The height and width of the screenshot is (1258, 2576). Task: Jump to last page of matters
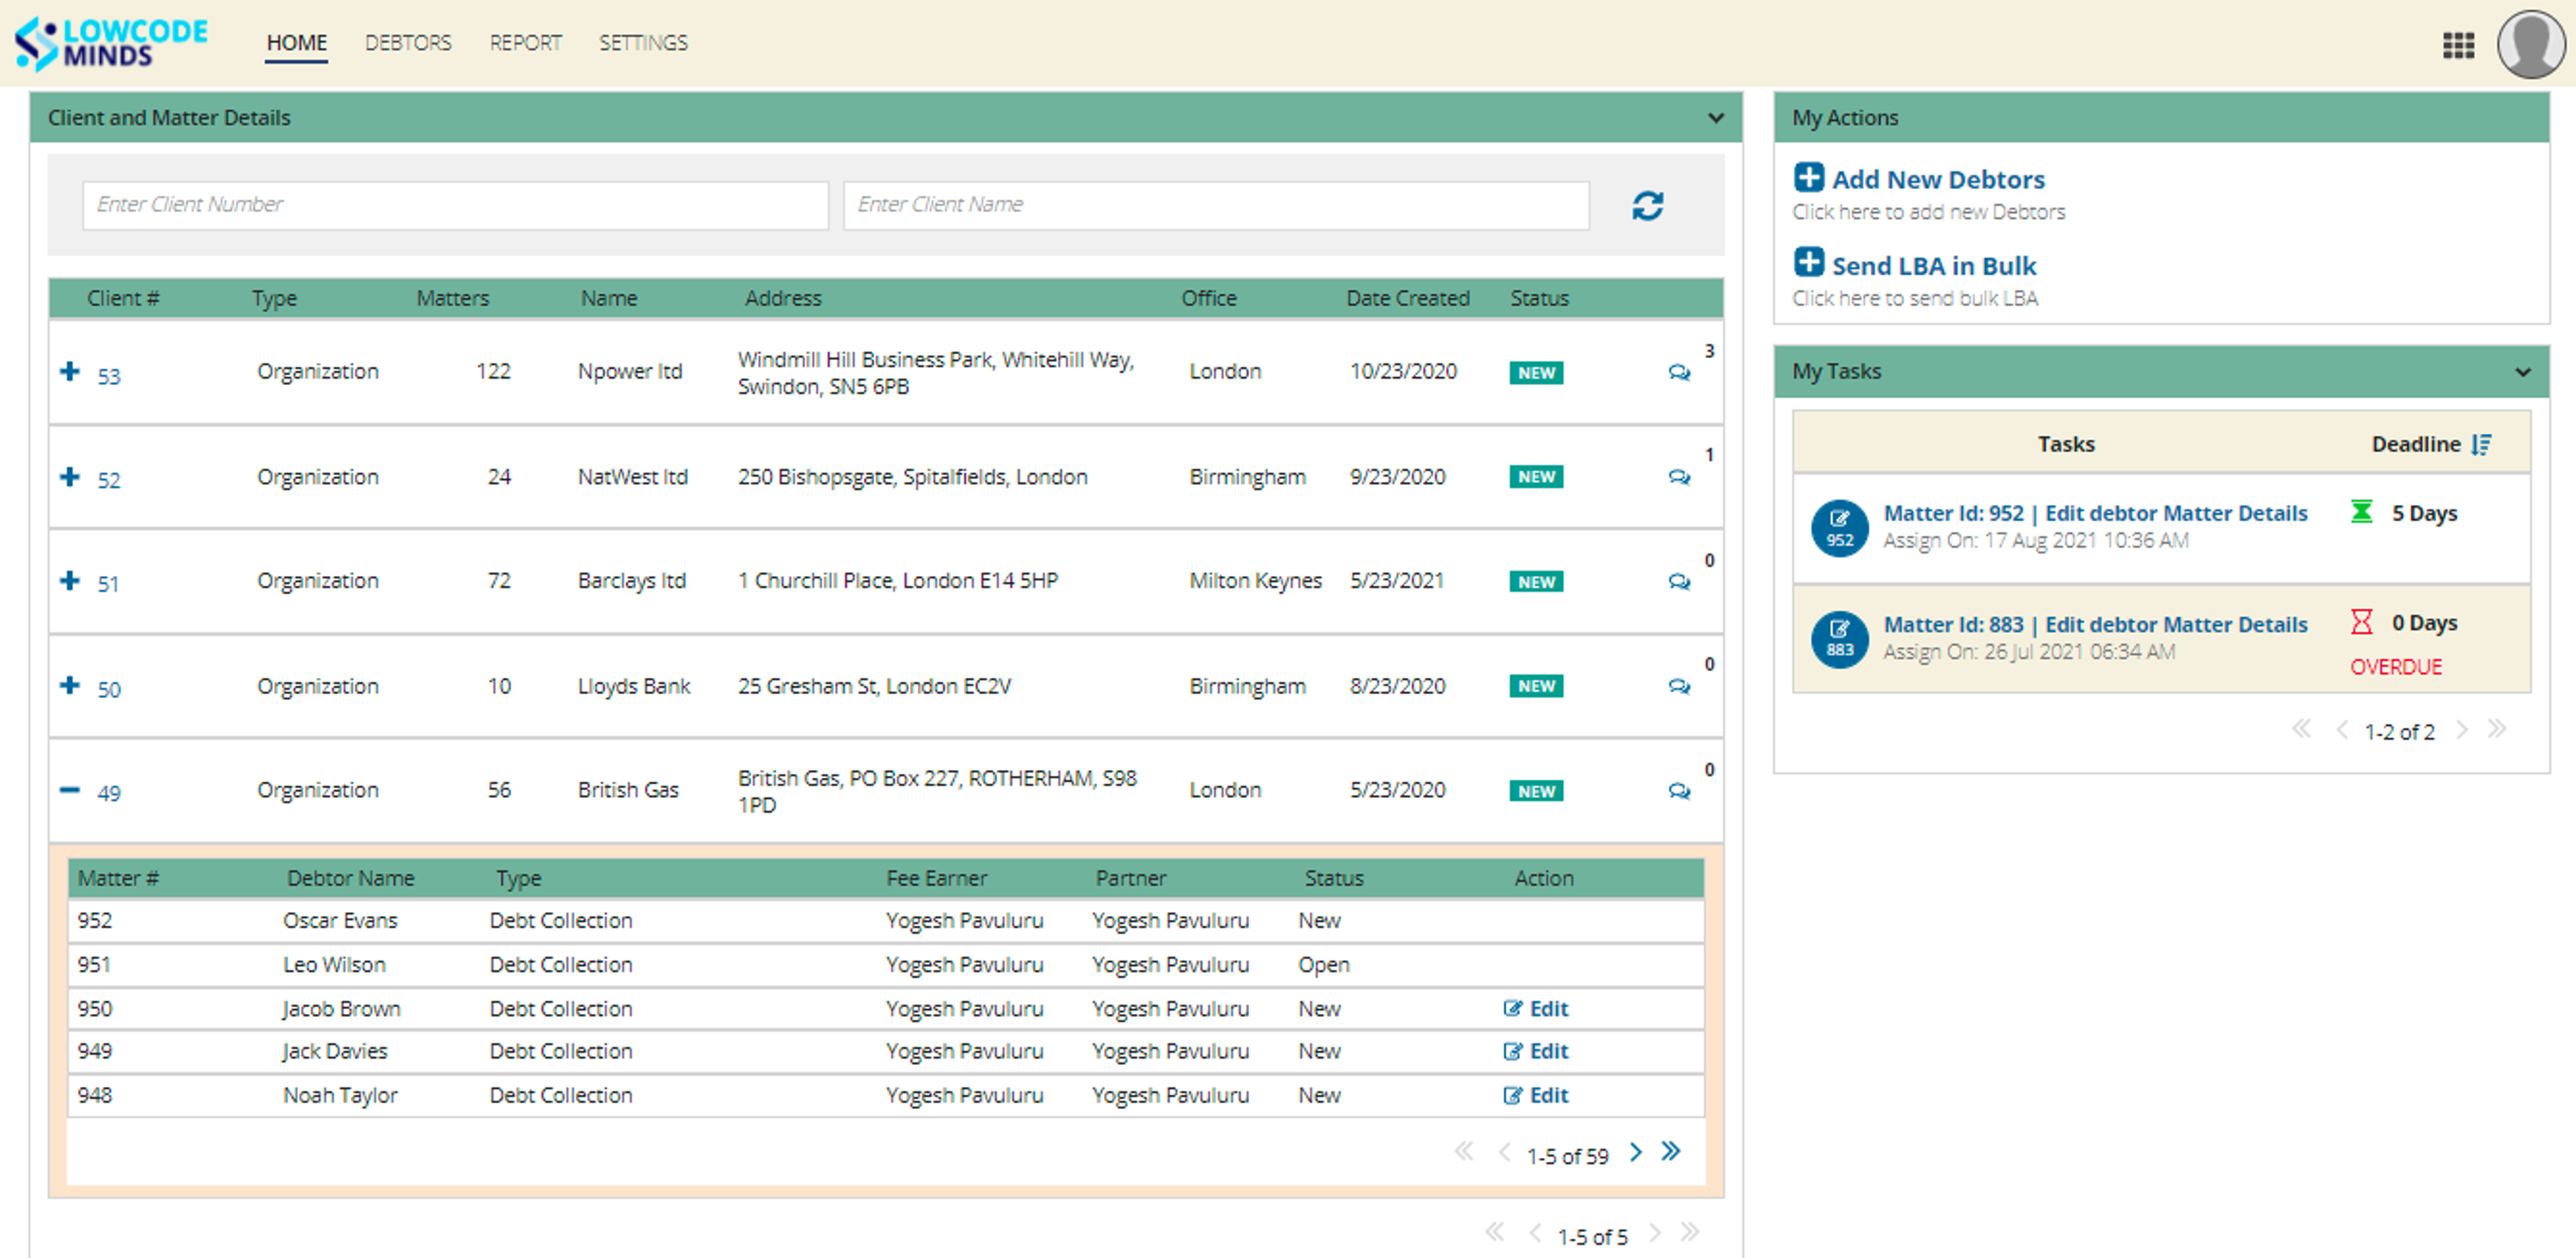point(1671,1152)
